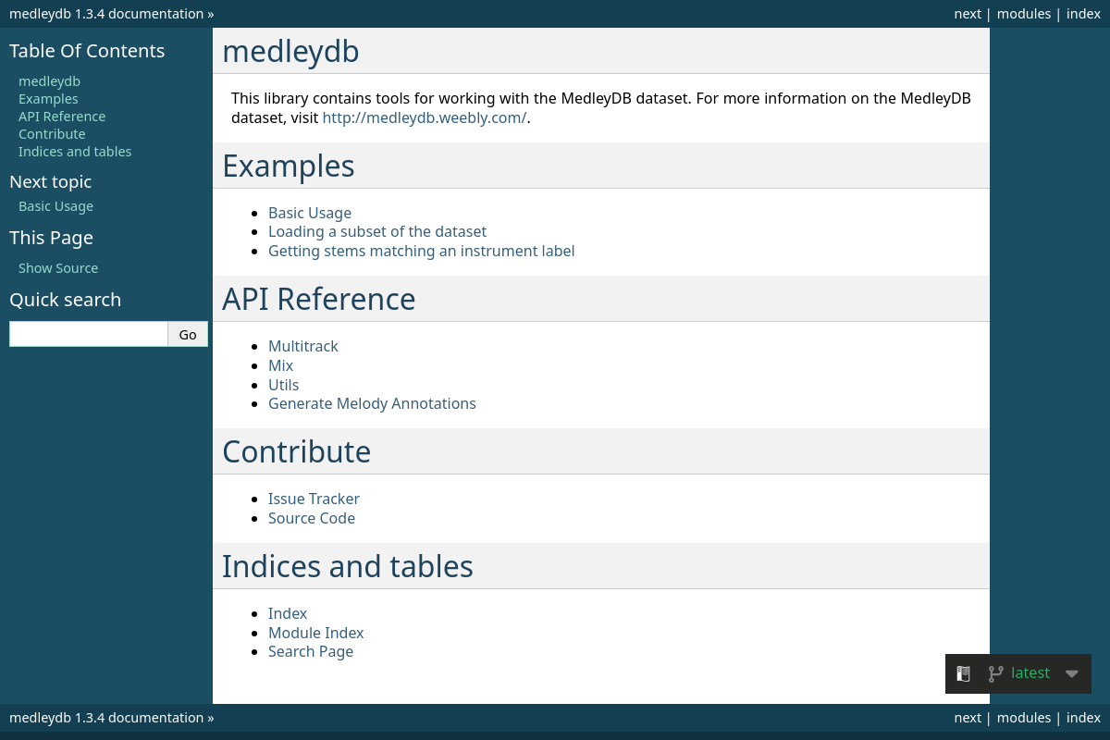
Task: Open the Multitrack API reference link
Action: [x=303, y=346]
